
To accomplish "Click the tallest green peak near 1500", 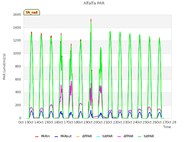I will pyautogui.click(x=91, y=22).
